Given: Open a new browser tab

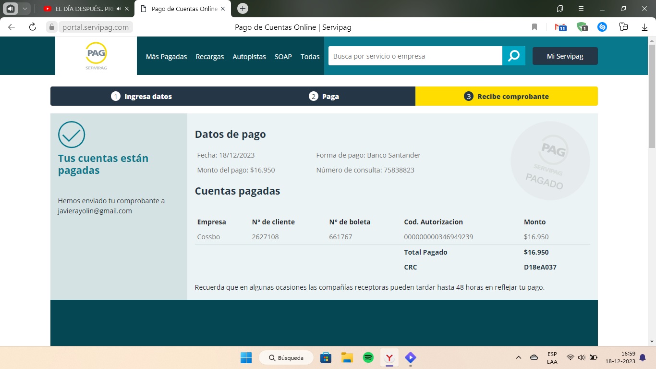Looking at the screenshot, I should point(243,8).
